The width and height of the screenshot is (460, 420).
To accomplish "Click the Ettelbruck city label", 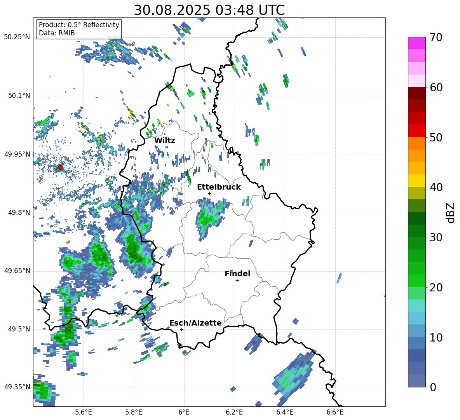I will (219, 187).
